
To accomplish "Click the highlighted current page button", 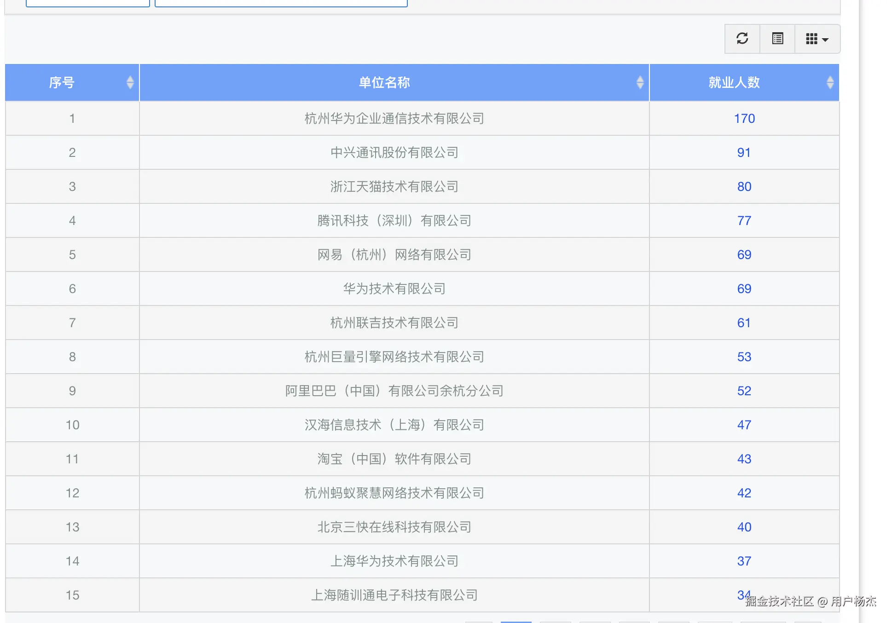I will tap(516, 621).
